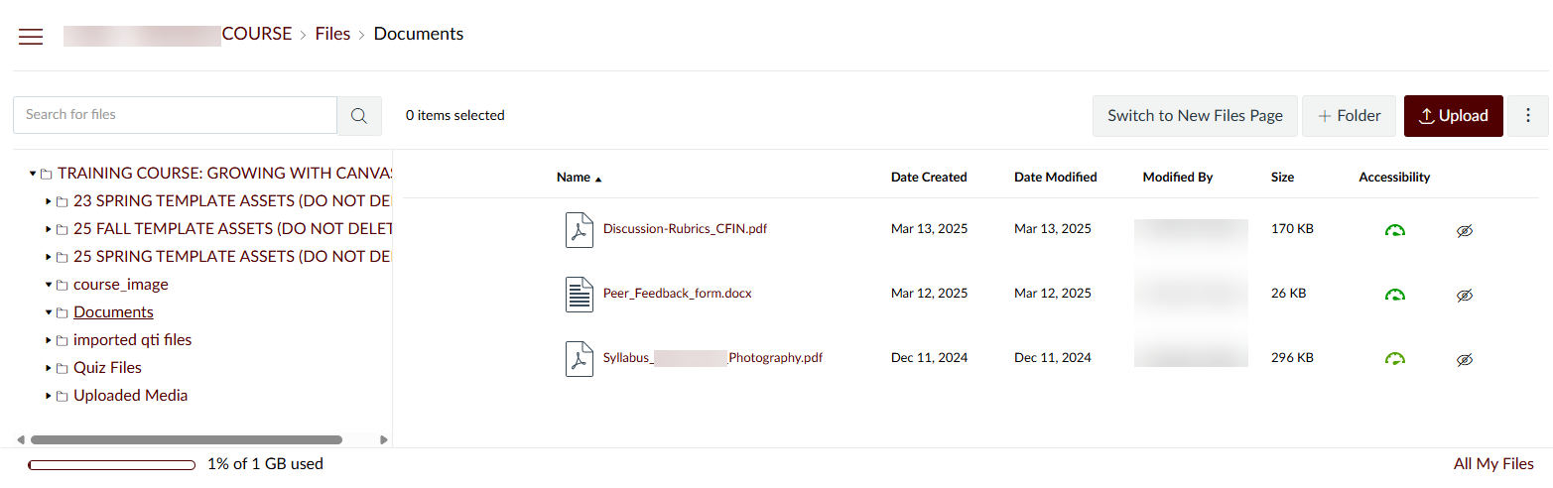Expand the Quiz Files folder arrow
Screen dimensions: 1553x488
pos(49,368)
